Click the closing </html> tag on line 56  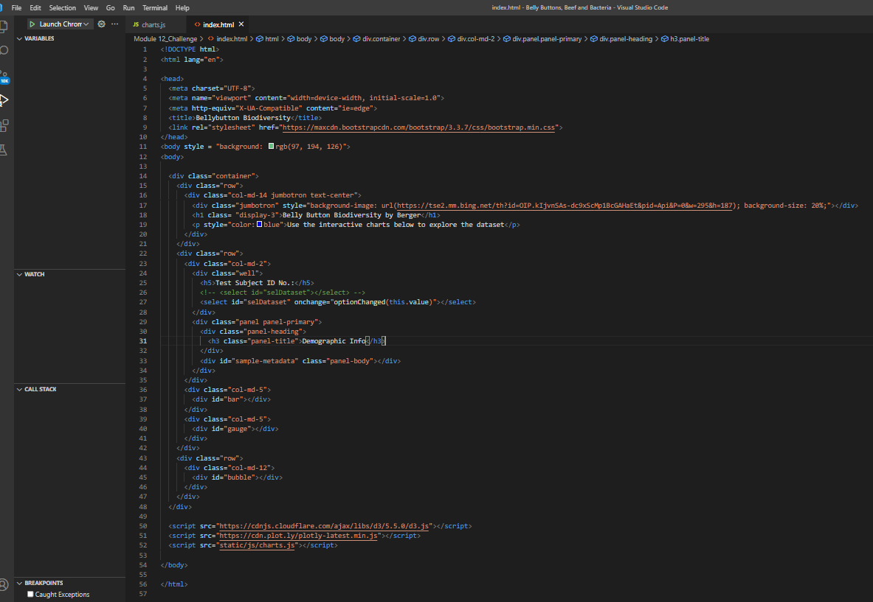[x=174, y=584]
